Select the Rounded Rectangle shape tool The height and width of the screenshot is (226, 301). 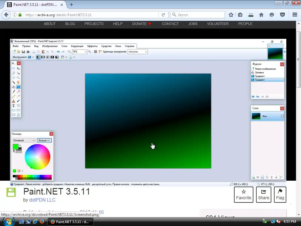tap(18, 110)
